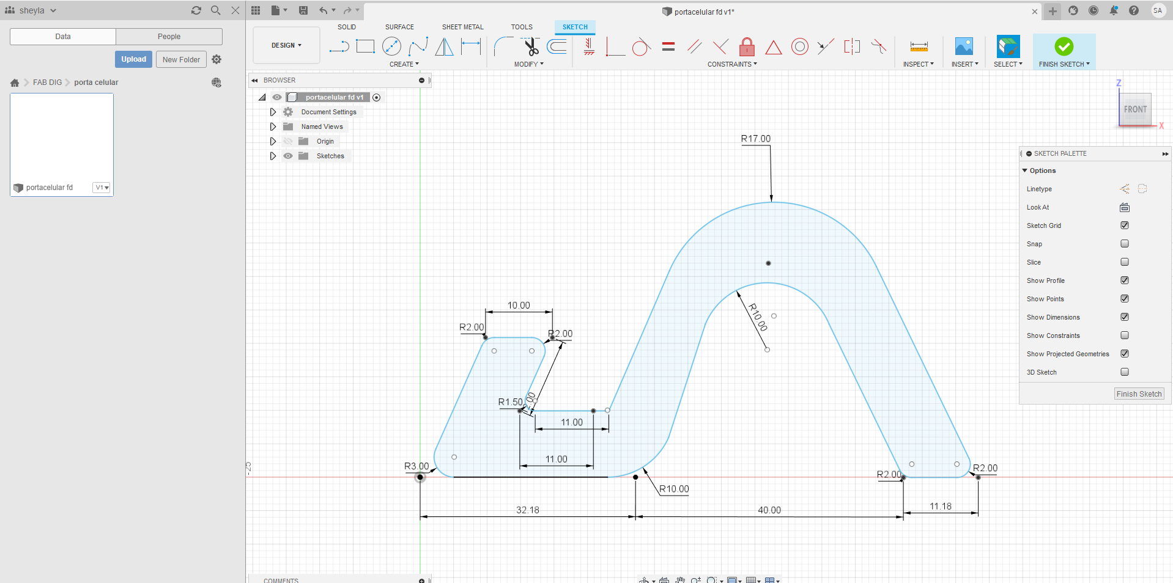
Task: Open the version V1 dropdown
Action: pyautogui.click(x=102, y=188)
